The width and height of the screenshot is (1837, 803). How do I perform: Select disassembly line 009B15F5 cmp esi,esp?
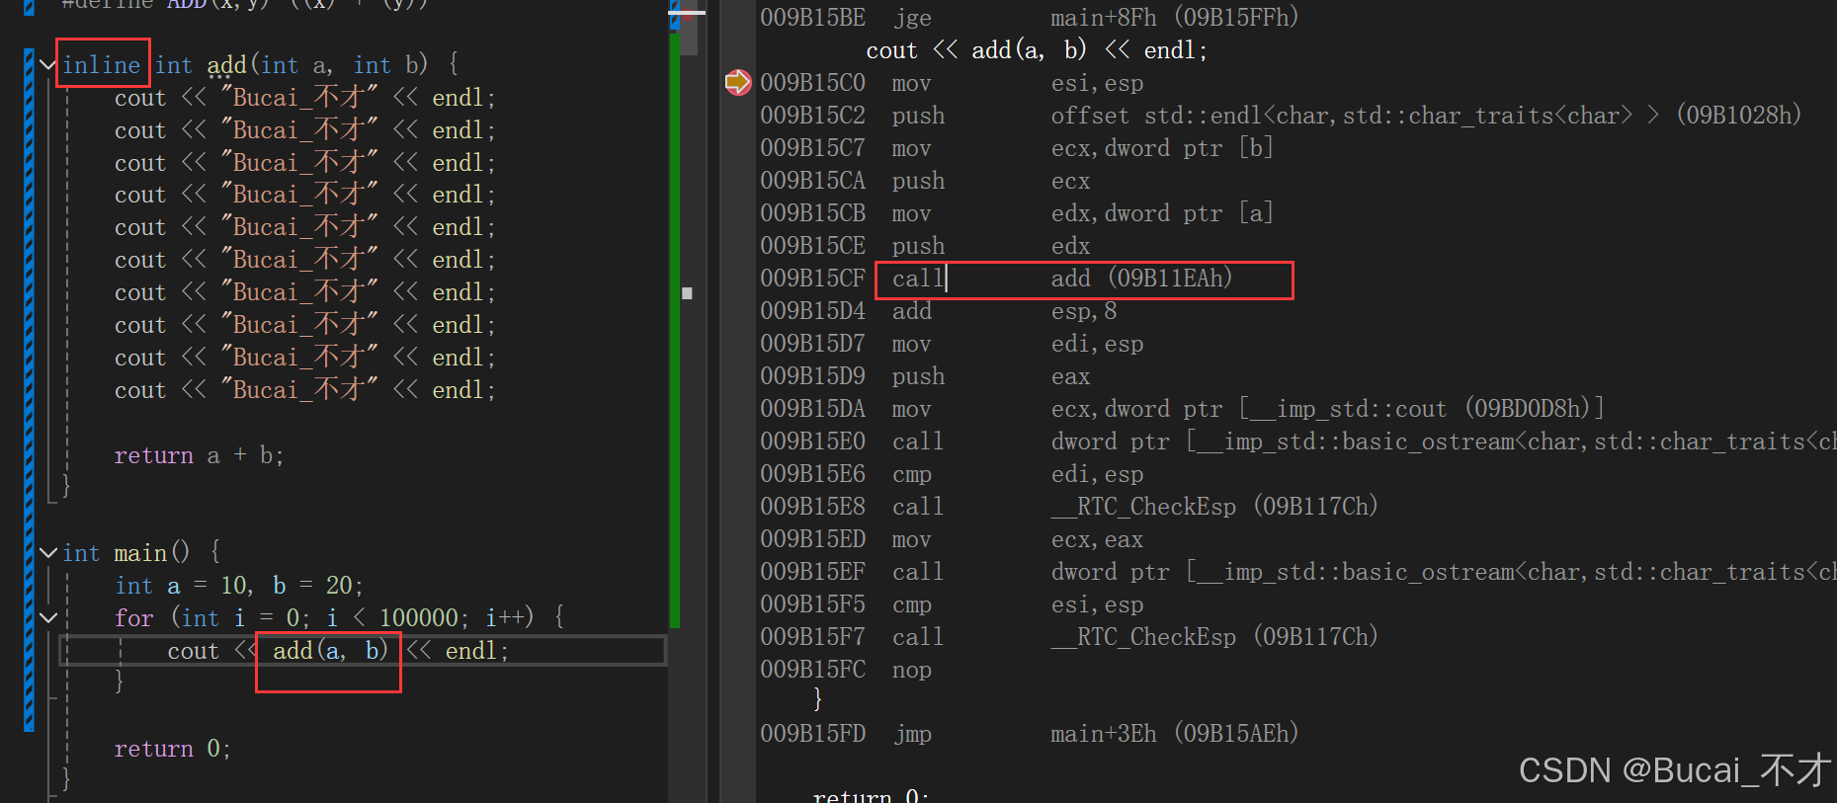point(952,604)
